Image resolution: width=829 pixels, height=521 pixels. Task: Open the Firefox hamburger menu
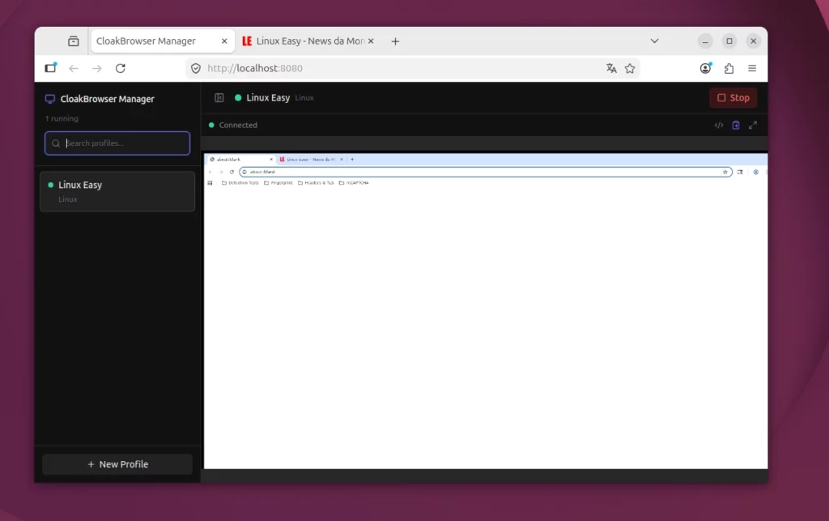point(752,68)
